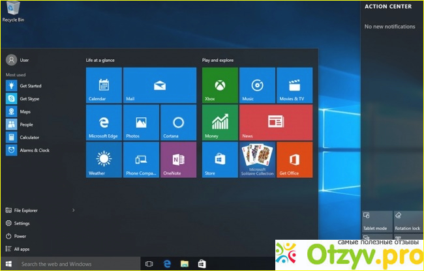Open the Weather tile

coord(104,160)
